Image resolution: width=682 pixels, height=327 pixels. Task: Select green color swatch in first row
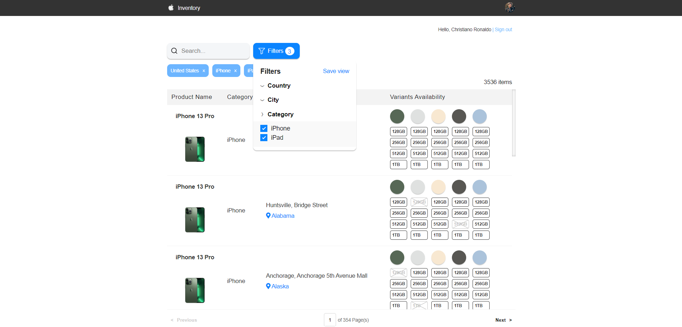click(x=397, y=116)
